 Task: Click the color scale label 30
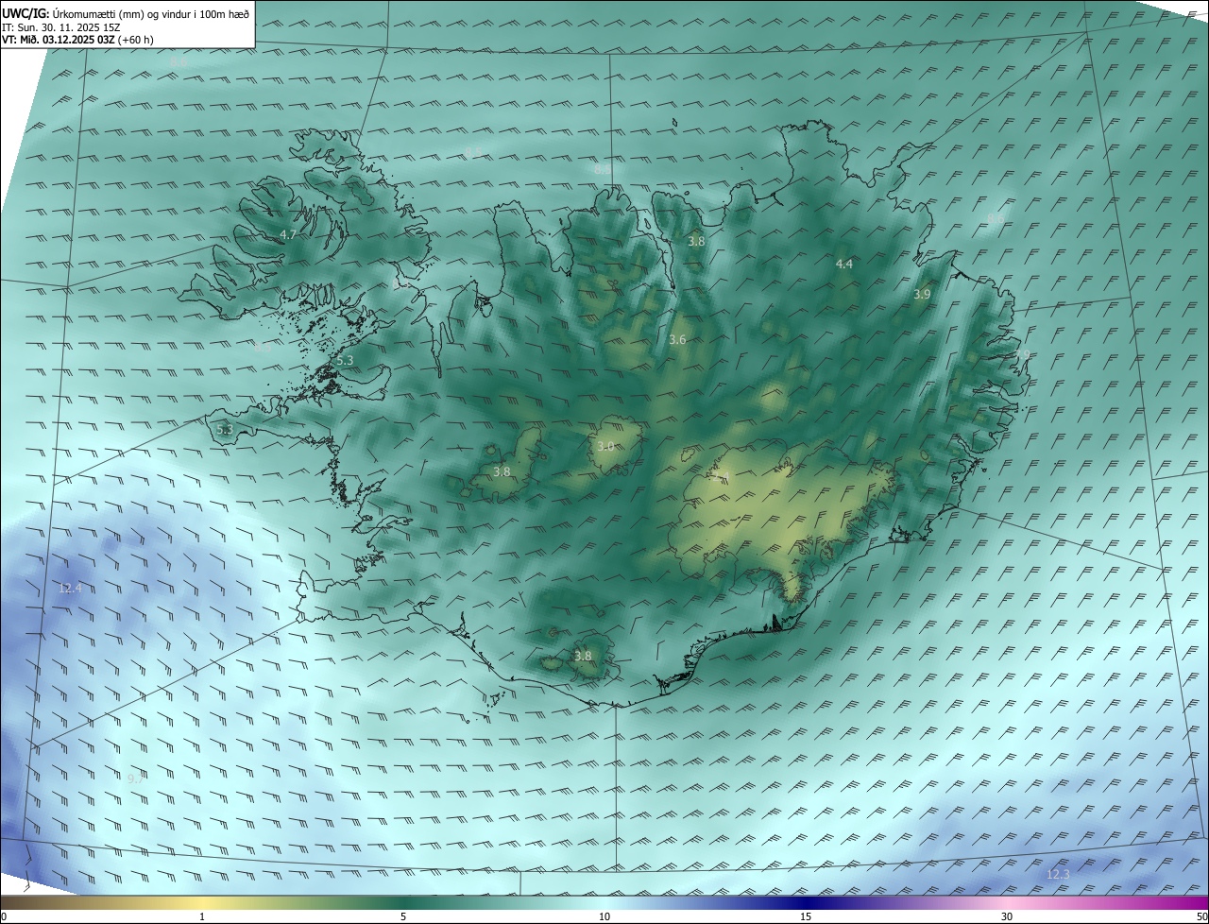1007,916
